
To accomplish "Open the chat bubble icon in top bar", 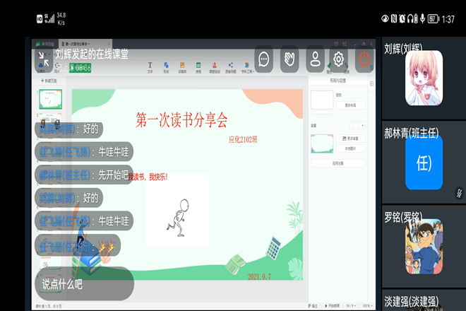I will tap(265, 59).
